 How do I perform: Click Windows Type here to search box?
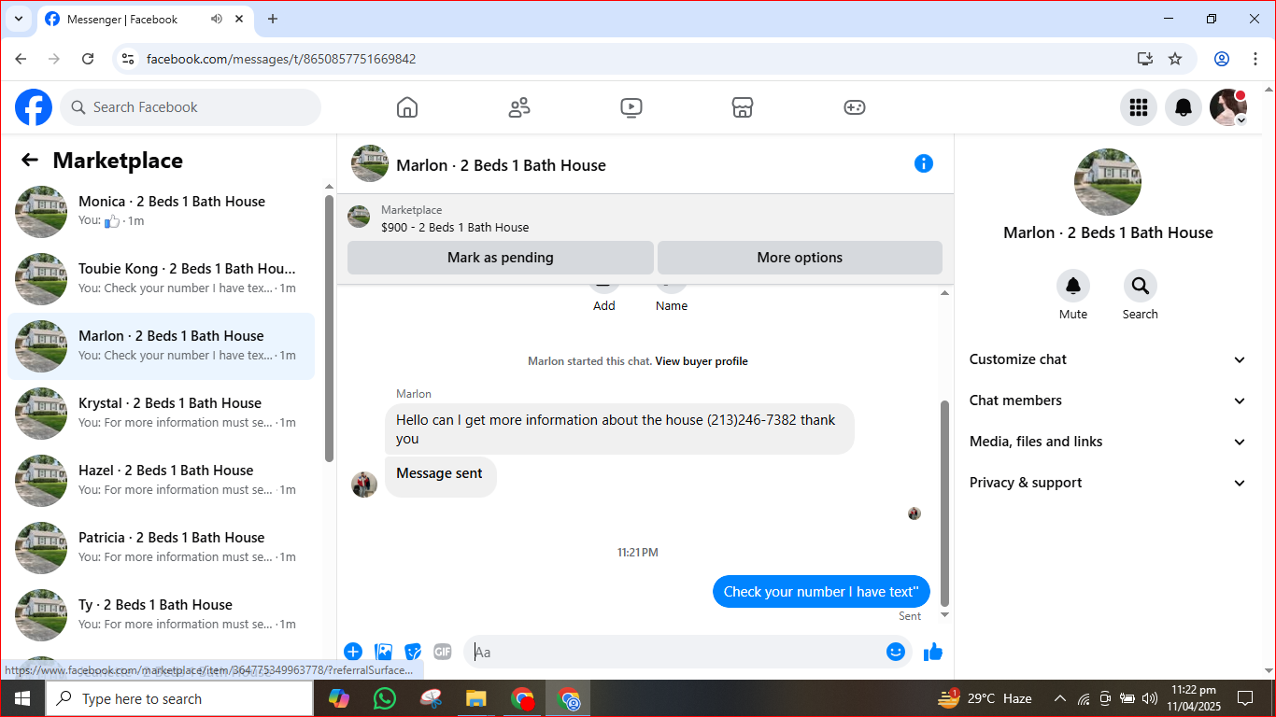(x=179, y=698)
